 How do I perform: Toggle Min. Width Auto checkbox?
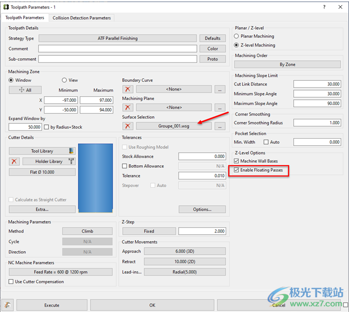click(266, 142)
